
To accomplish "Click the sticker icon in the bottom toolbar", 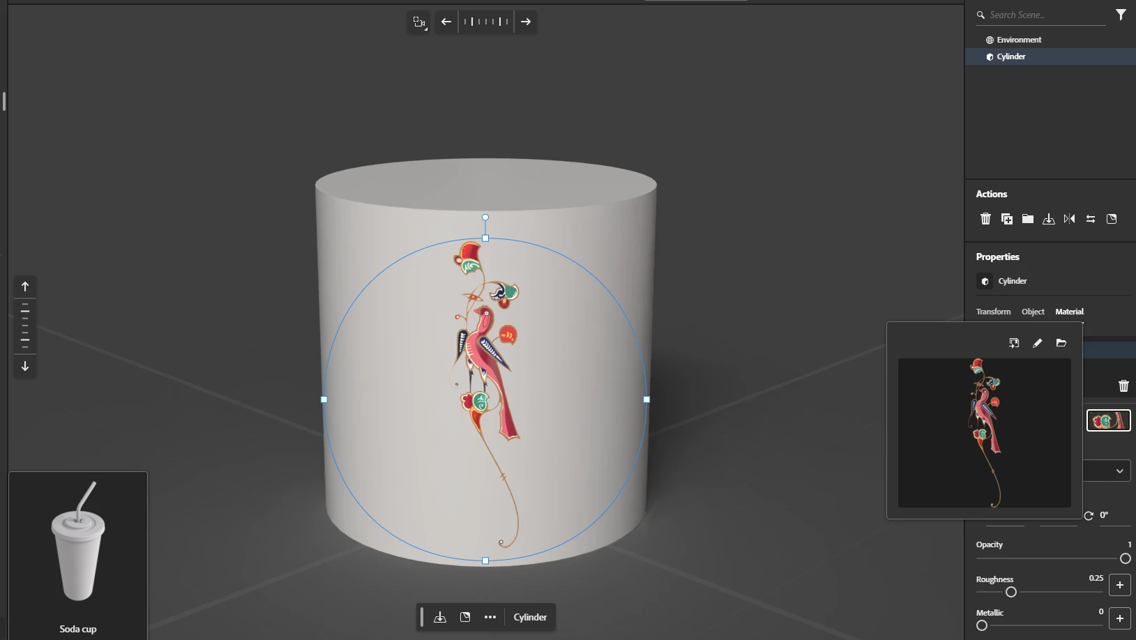I will coord(465,617).
